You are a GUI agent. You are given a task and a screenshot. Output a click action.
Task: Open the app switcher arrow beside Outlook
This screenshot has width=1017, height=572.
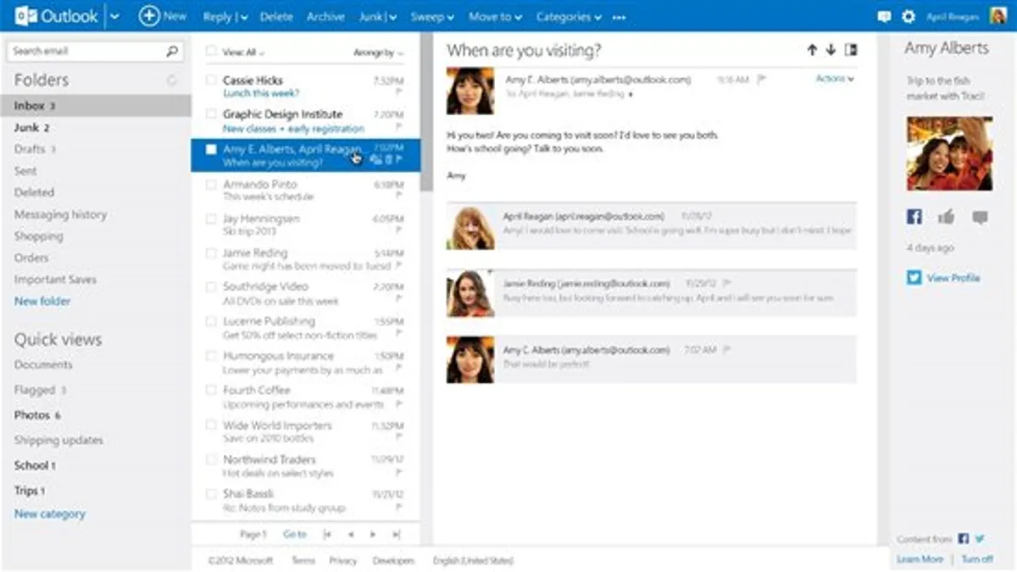114,16
